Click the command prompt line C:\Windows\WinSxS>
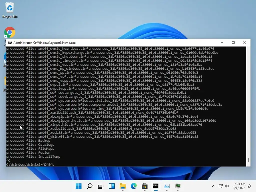Viewport: 256px width, 192px height. [30, 164]
